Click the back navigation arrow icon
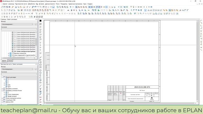This screenshot has width=203, height=114. pyautogui.click(x=71, y=7)
